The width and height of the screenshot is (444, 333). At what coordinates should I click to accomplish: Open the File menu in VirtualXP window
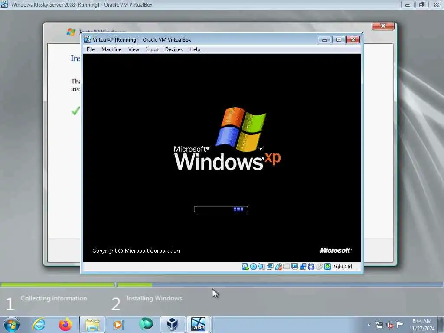(91, 49)
